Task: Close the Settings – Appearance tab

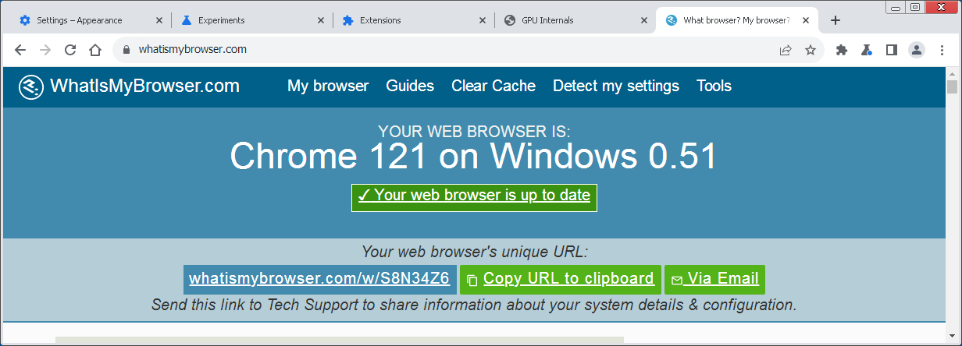Action: pos(159,20)
